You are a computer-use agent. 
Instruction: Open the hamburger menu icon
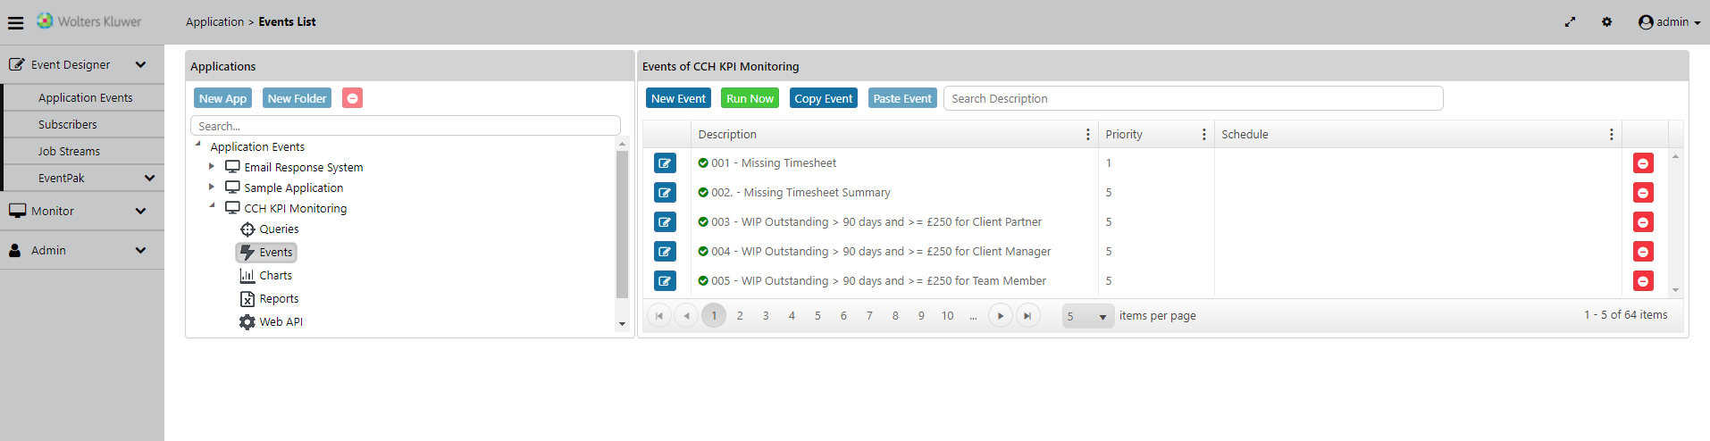15,22
